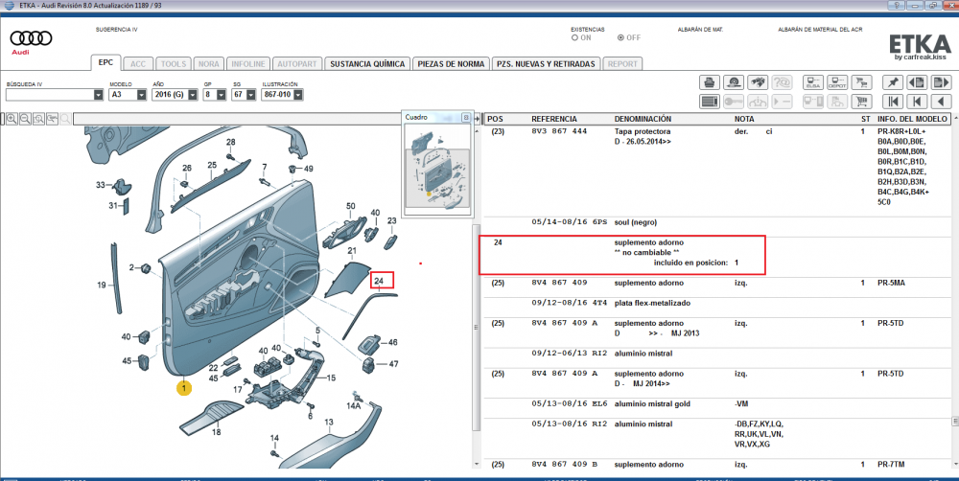Open the Modelo A3 dropdown

[141, 95]
